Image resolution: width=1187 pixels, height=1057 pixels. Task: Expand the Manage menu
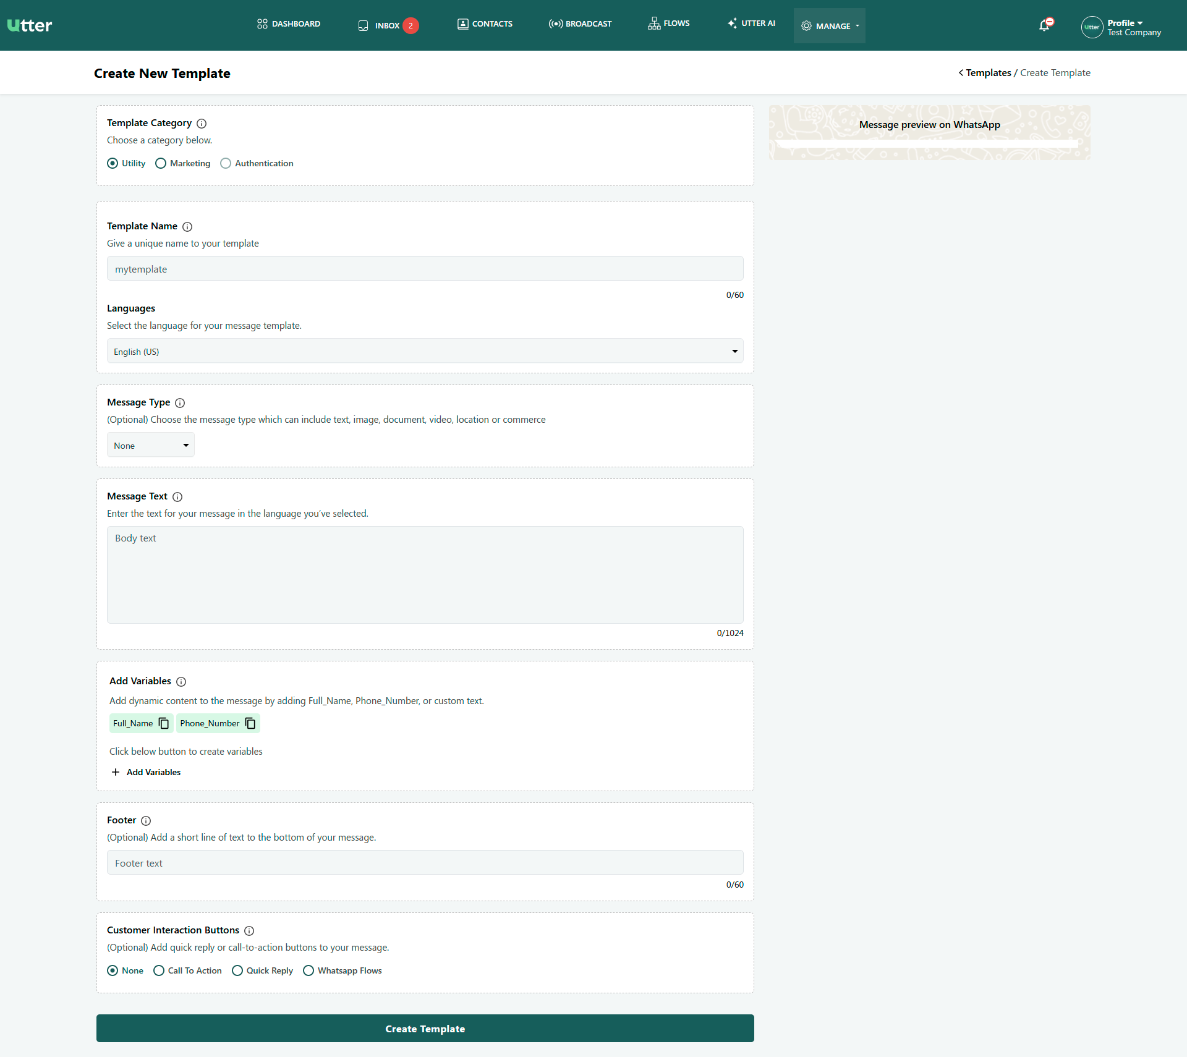[830, 26]
